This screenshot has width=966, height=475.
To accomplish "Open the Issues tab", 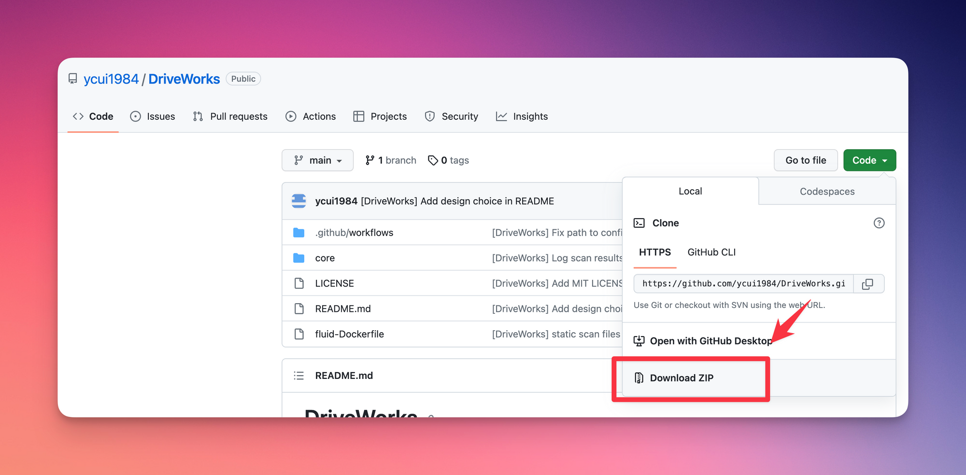I will [153, 116].
